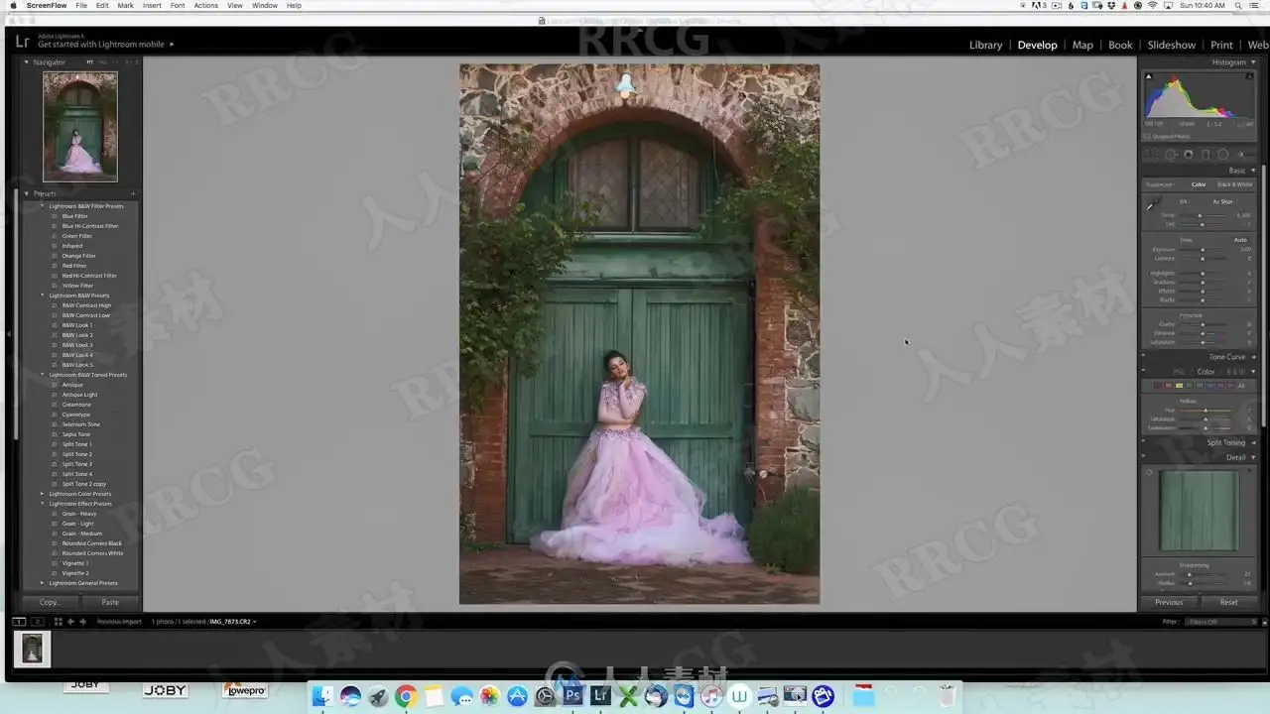Viewport: 1270px width, 714px height.
Task: Click the detail target picker icon
Action: tap(1149, 471)
